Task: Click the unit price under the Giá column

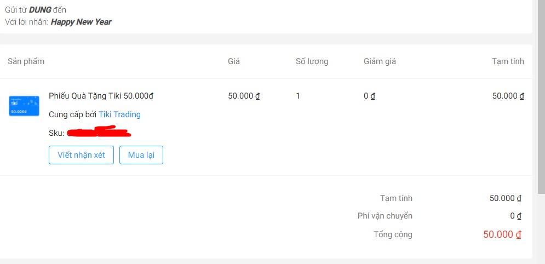Action: pyautogui.click(x=244, y=96)
